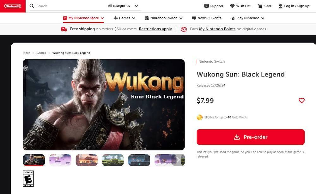The image size is (316, 194).
Task: Follow the My Nintendo Points link
Action: pyautogui.click(x=217, y=29)
